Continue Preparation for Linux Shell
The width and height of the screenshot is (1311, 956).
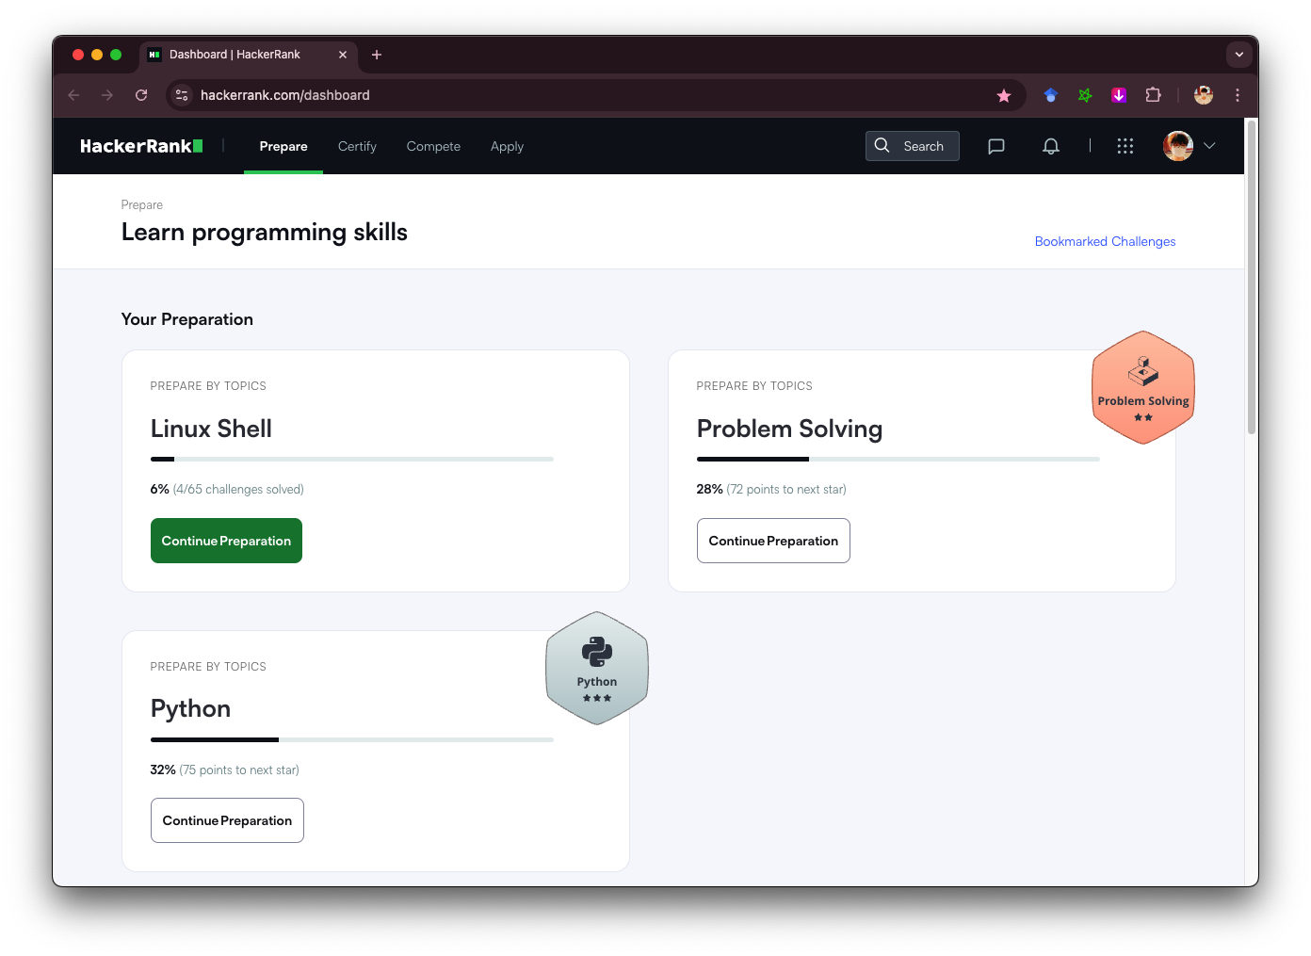pyautogui.click(x=226, y=541)
